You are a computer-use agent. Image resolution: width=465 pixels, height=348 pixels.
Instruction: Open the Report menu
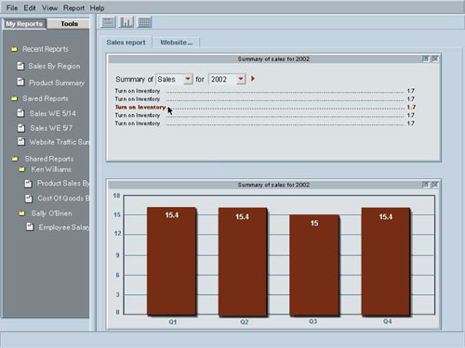pyautogui.click(x=73, y=7)
